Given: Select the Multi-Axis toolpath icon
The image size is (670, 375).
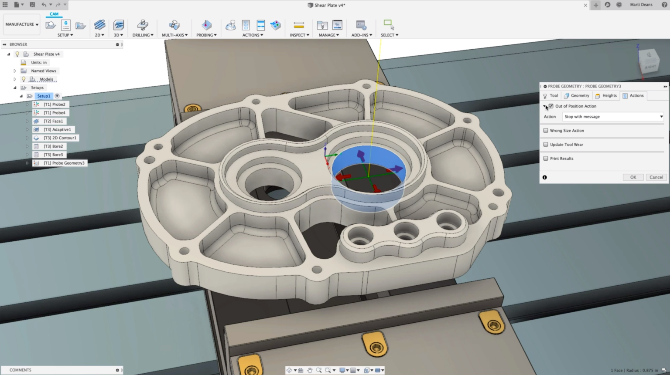Looking at the screenshot, I should 174,25.
